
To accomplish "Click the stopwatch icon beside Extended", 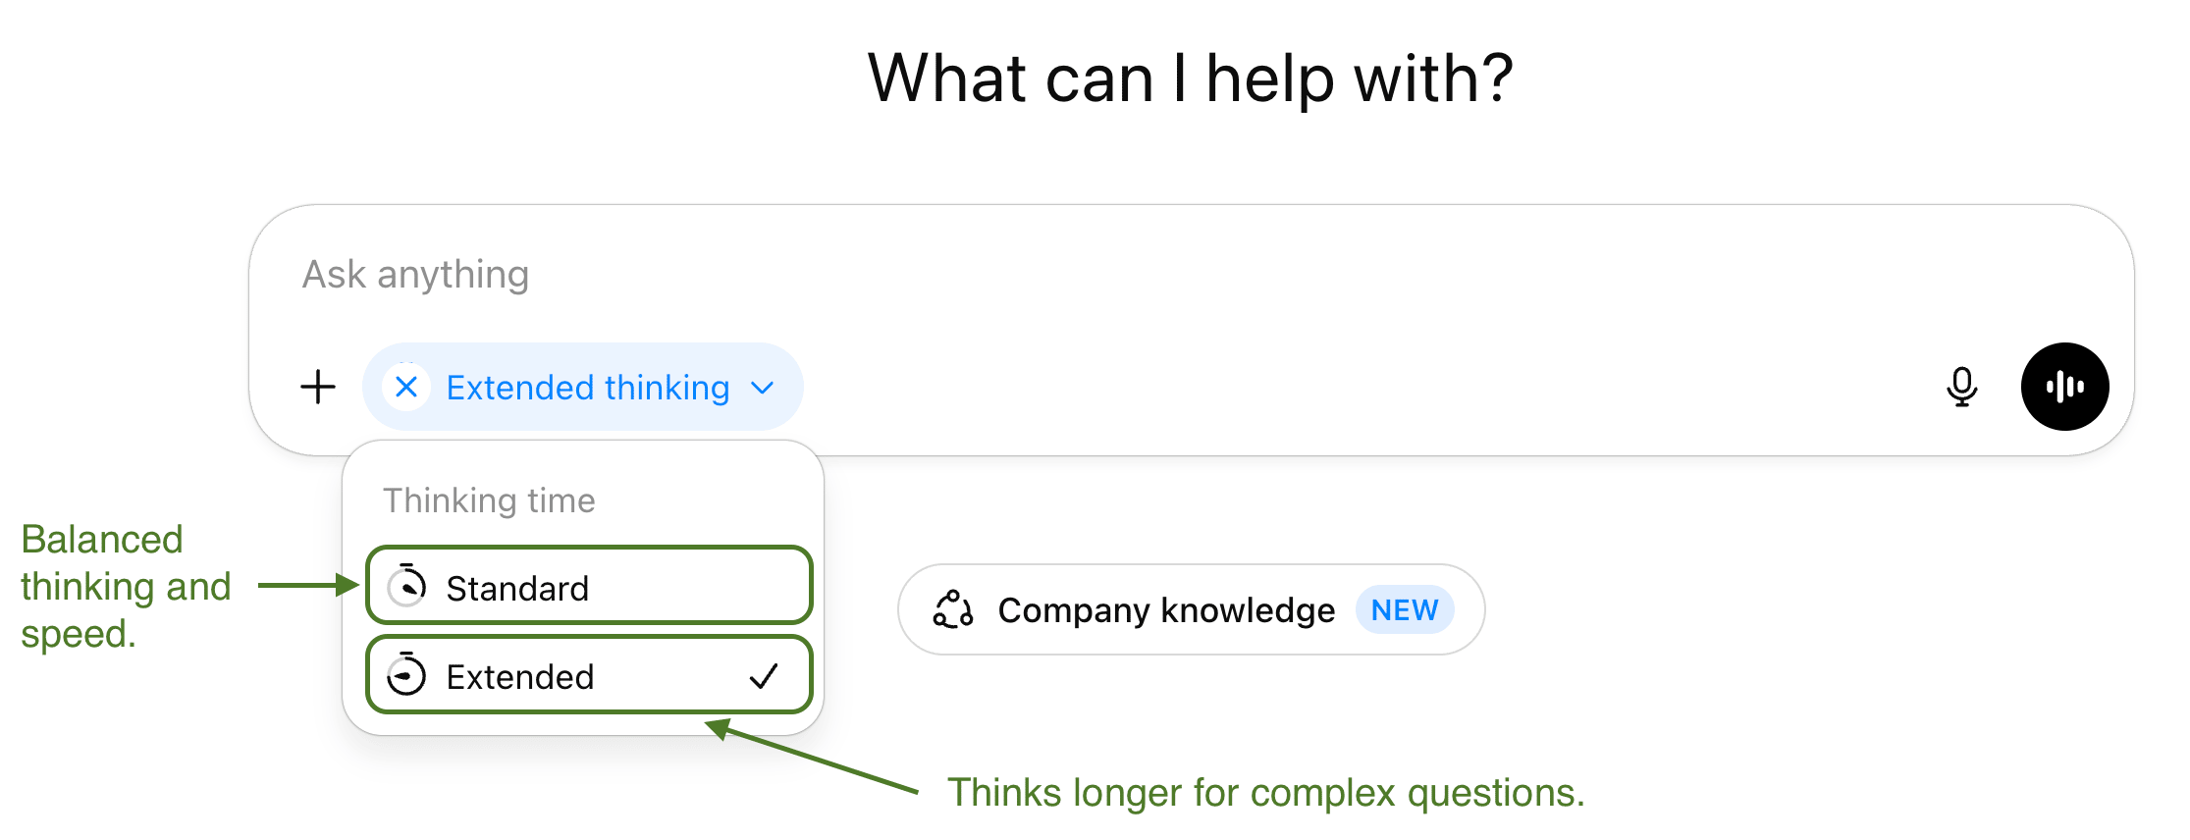I will click(406, 675).
